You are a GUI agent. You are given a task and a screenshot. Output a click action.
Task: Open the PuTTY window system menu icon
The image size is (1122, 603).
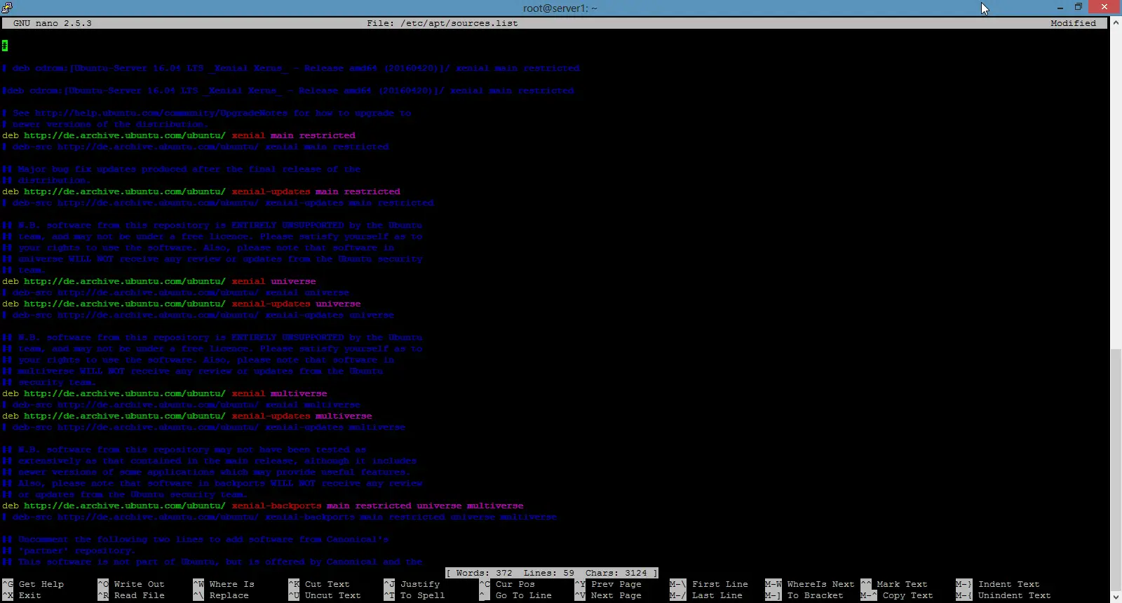[7, 8]
